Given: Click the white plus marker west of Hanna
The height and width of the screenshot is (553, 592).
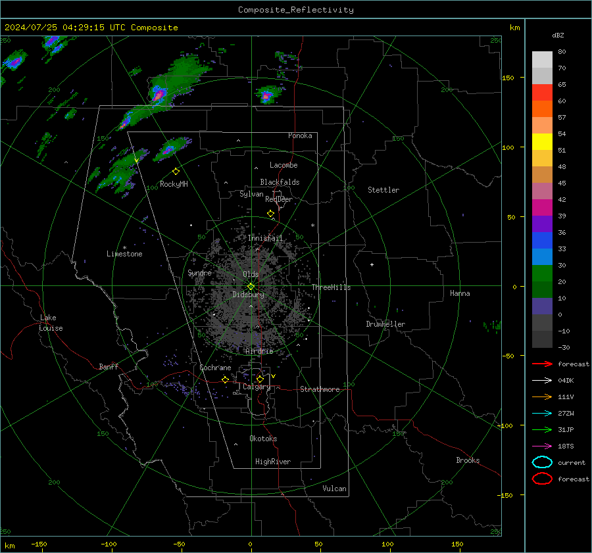Looking at the screenshot, I should tap(372, 264).
